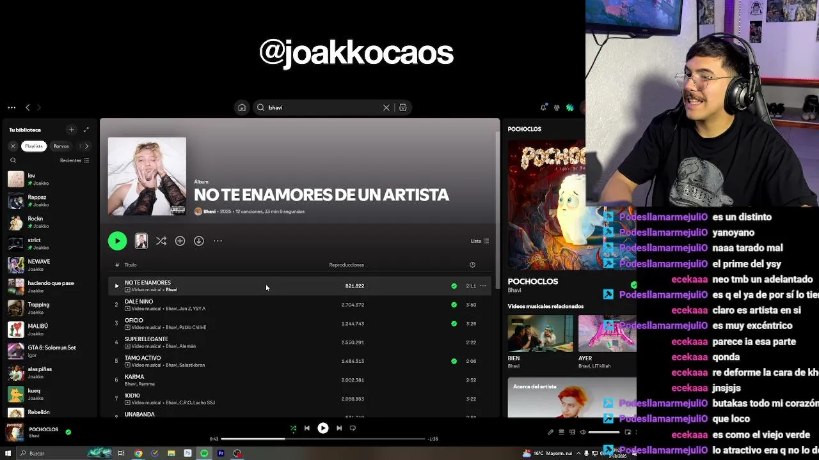Go to Spotify Home via house icon
Image resolution: width=819 pixels, height=460 pixels.
242,107
